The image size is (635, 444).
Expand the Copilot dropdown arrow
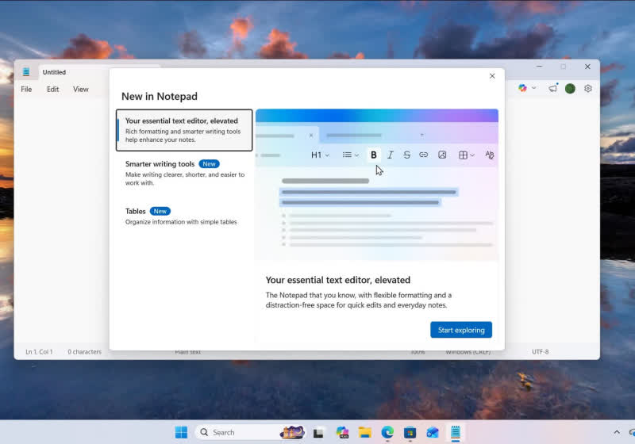tap(534, 89)
